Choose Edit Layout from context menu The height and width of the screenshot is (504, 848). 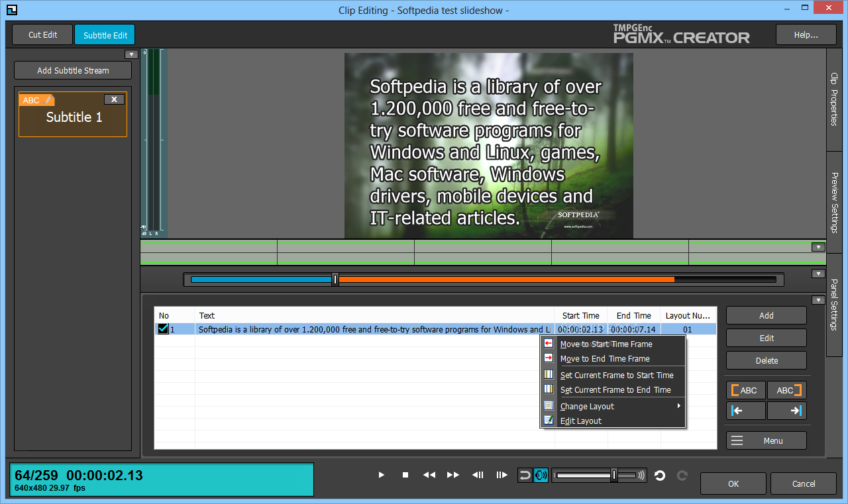[581, 421]
